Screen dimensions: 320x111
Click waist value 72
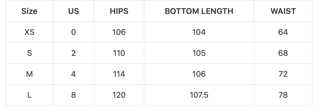pos(283,74)
